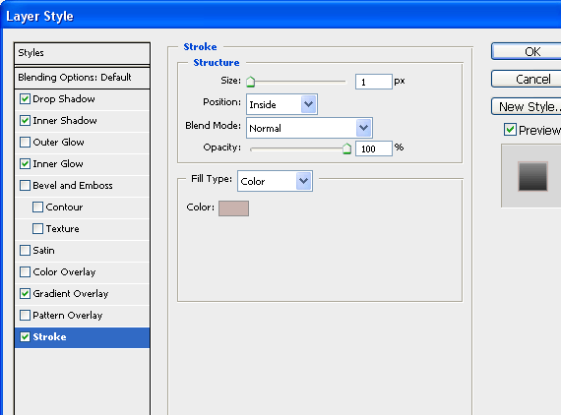Turn on the Satin effect checkbox
The image size is (561, 415).
click(25, 250)
